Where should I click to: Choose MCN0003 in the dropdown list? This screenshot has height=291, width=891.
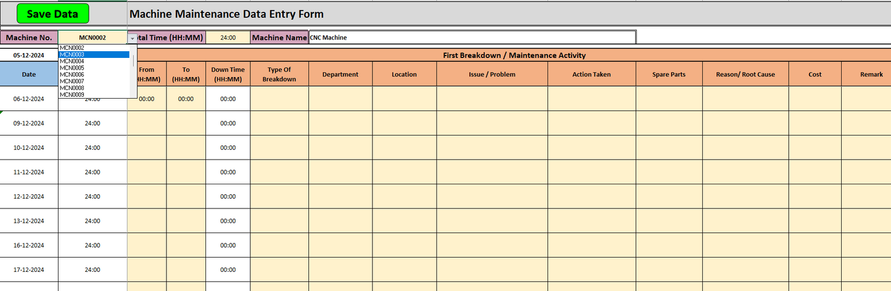pyautogui.click(x=94, y=54)
